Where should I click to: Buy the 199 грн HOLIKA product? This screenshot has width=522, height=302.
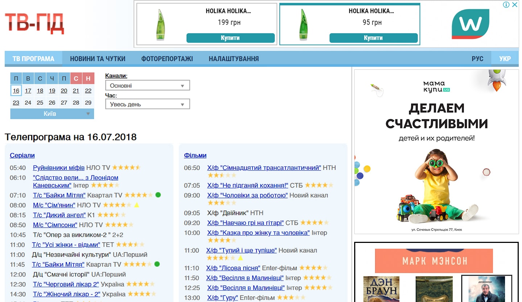(x=231, y=38)
